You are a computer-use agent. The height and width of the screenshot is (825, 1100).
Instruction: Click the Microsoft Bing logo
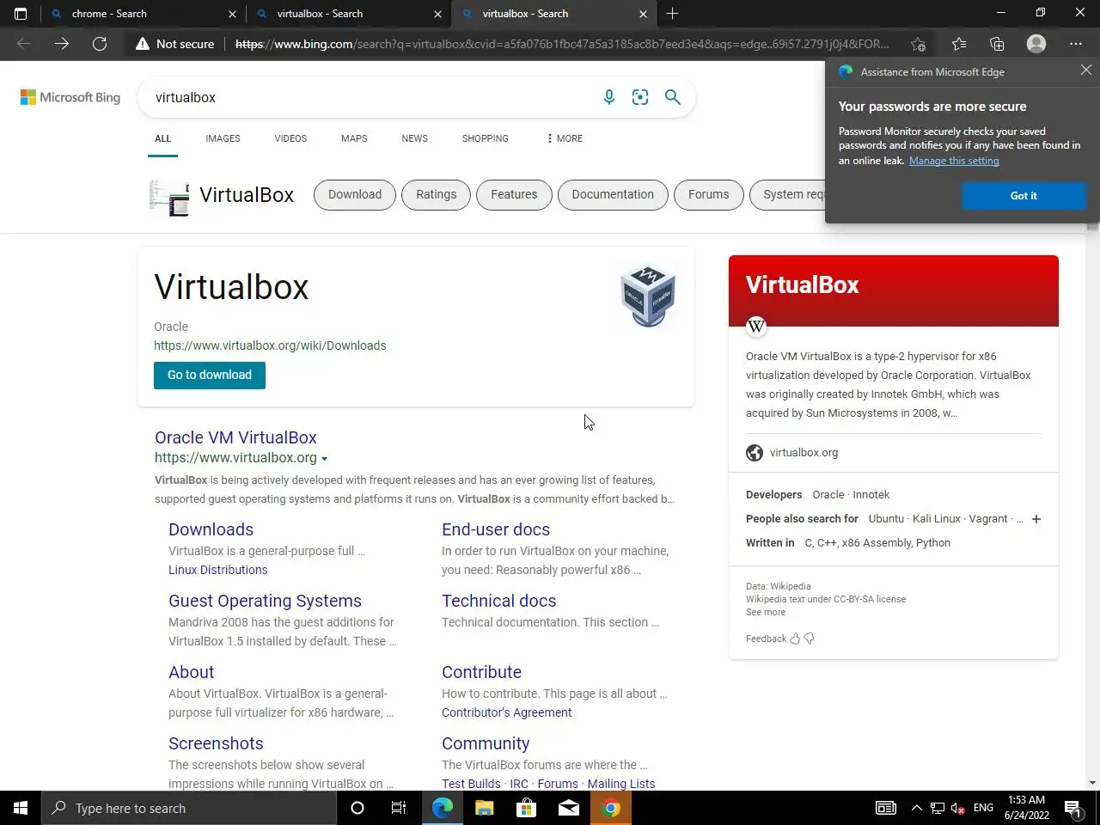click(70, 97)
